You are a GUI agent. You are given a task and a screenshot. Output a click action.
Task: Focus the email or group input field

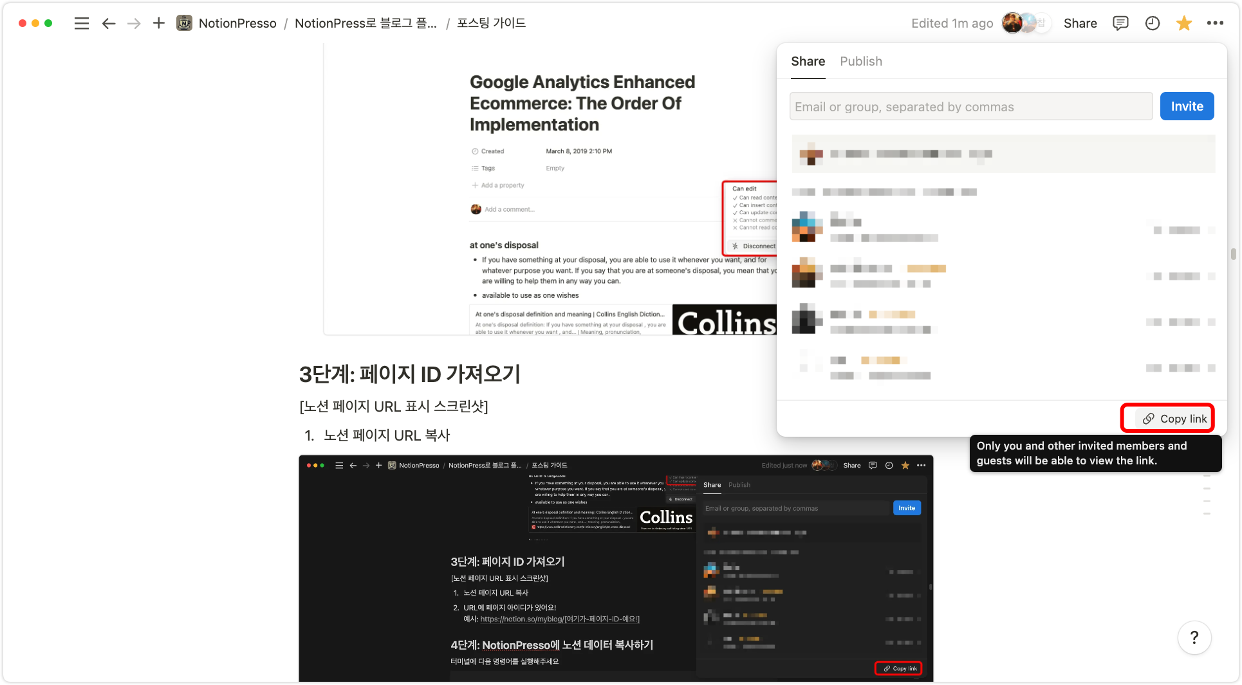[970, 107]
